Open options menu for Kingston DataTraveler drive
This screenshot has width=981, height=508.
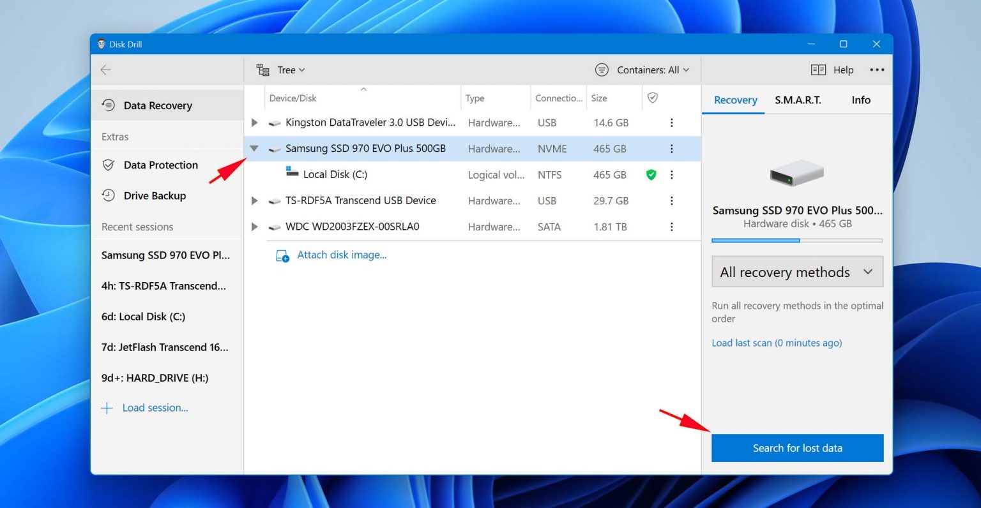(x=671, y=123)
